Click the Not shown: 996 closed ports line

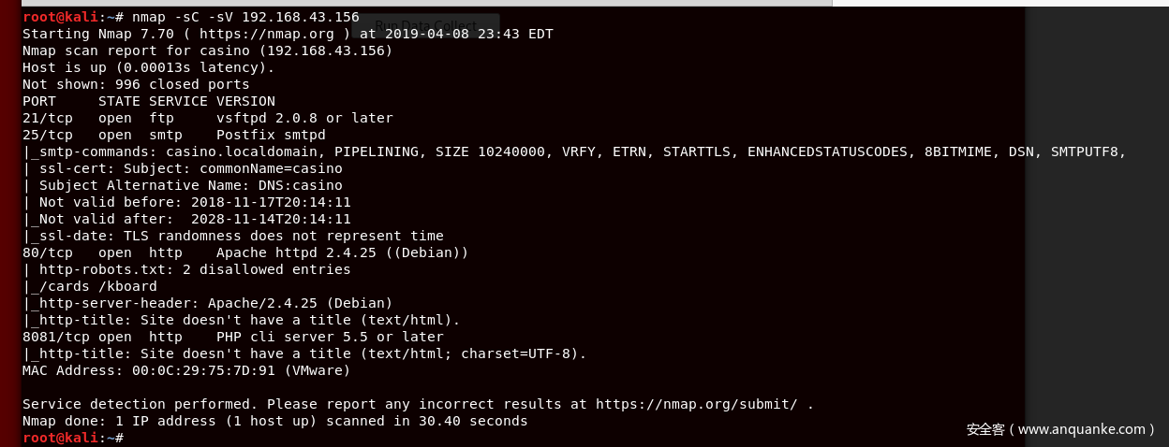click(136, 84)
